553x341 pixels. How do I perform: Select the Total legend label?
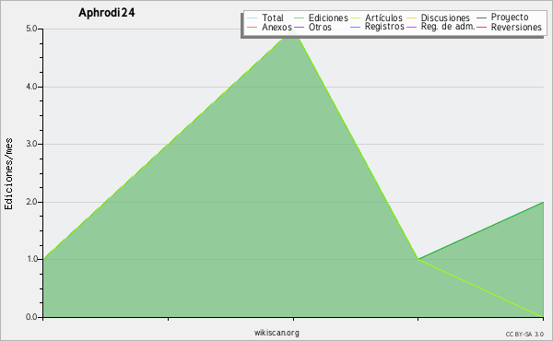click(x=273, y=18)
